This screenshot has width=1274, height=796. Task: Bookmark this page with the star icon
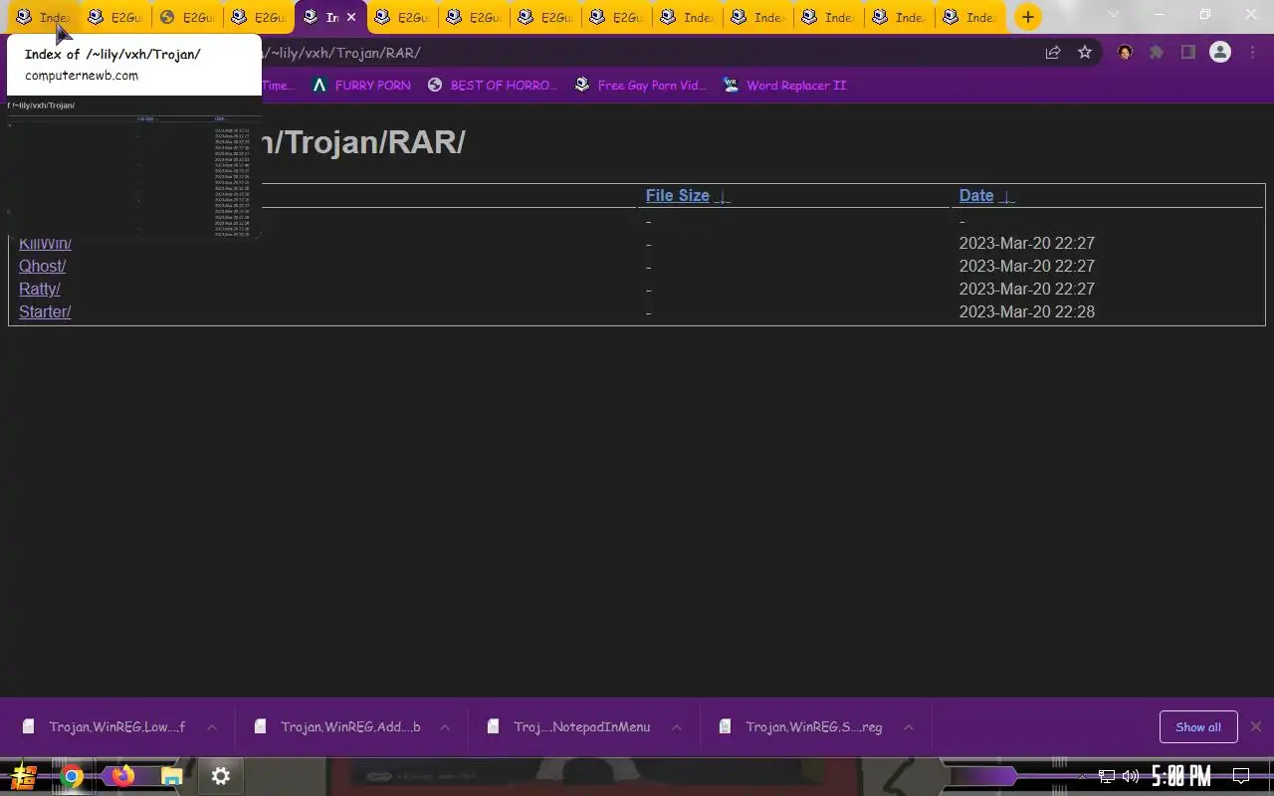tap(1085, 53)
